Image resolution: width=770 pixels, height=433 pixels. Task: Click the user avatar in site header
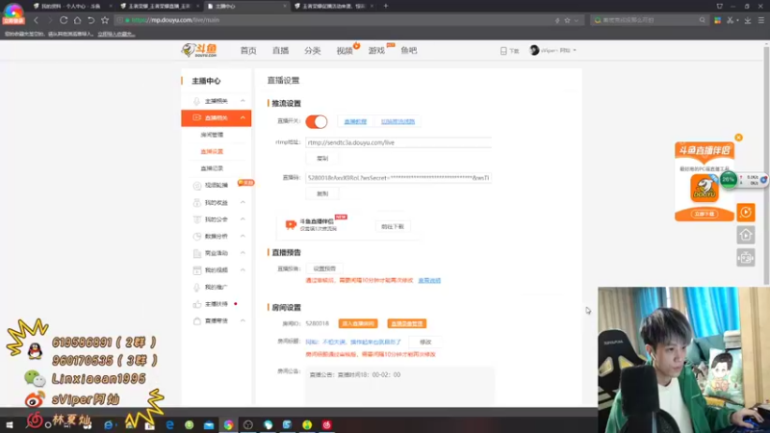[534, 50]
